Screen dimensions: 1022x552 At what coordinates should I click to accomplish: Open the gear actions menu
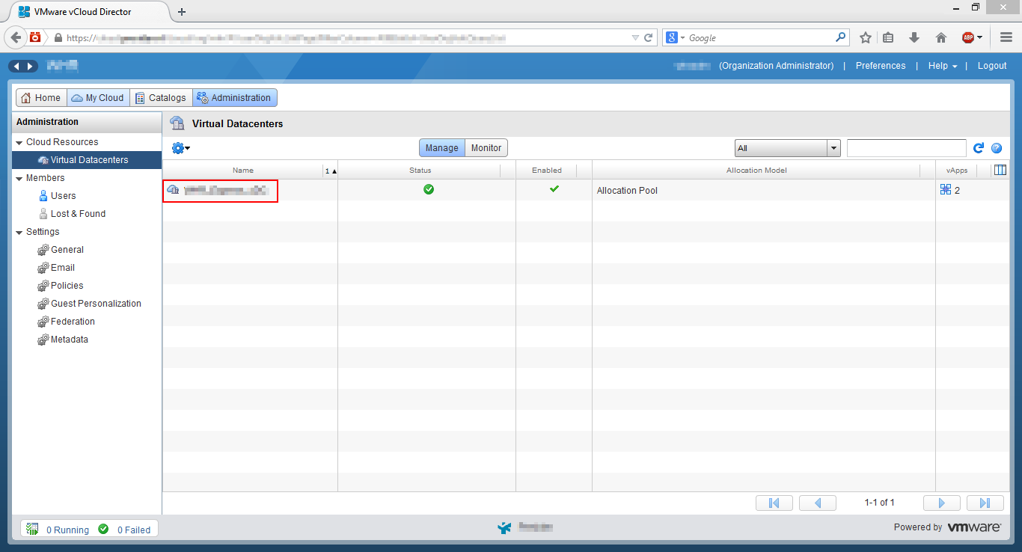[180, 148]
